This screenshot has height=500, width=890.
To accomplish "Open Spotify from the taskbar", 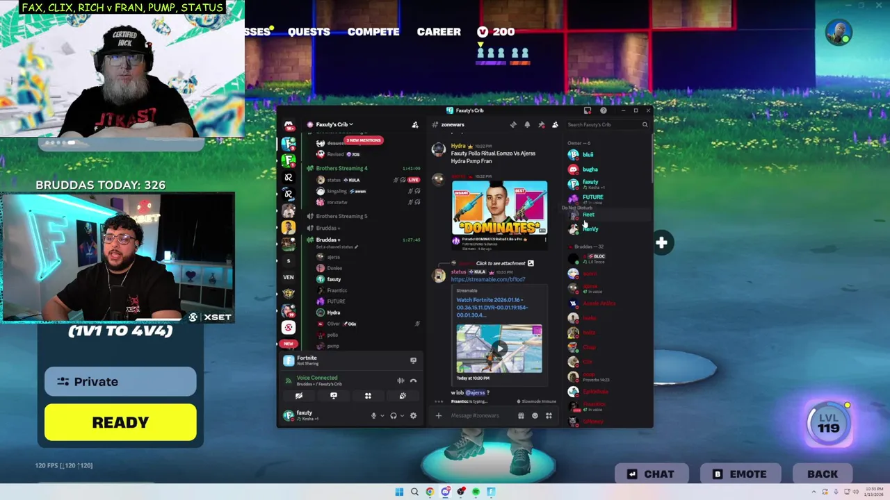I will (x=476, y=492).
